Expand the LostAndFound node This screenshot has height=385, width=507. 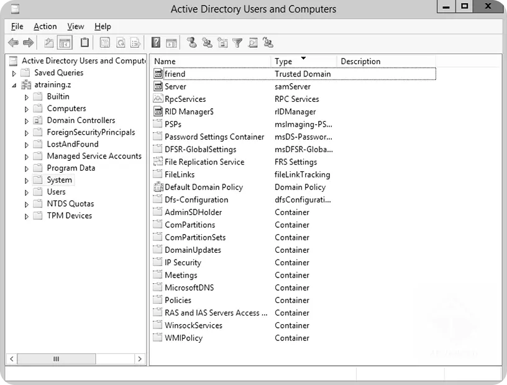(x=27, y=145)
